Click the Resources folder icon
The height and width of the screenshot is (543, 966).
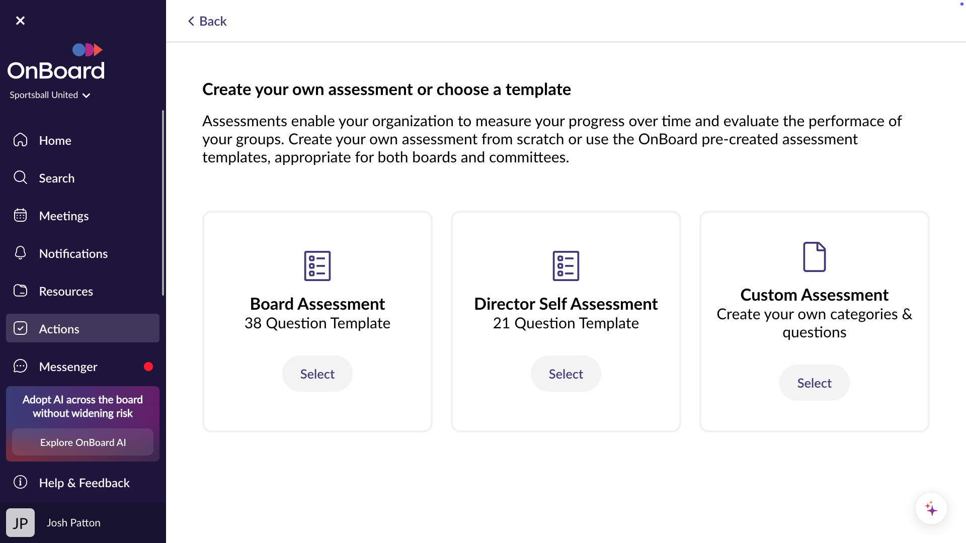pos(20,291)
